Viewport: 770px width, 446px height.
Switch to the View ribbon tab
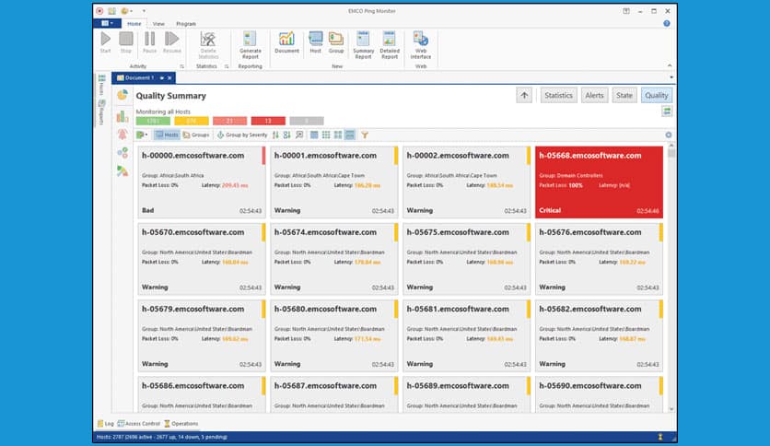click(x=158, y=23)
